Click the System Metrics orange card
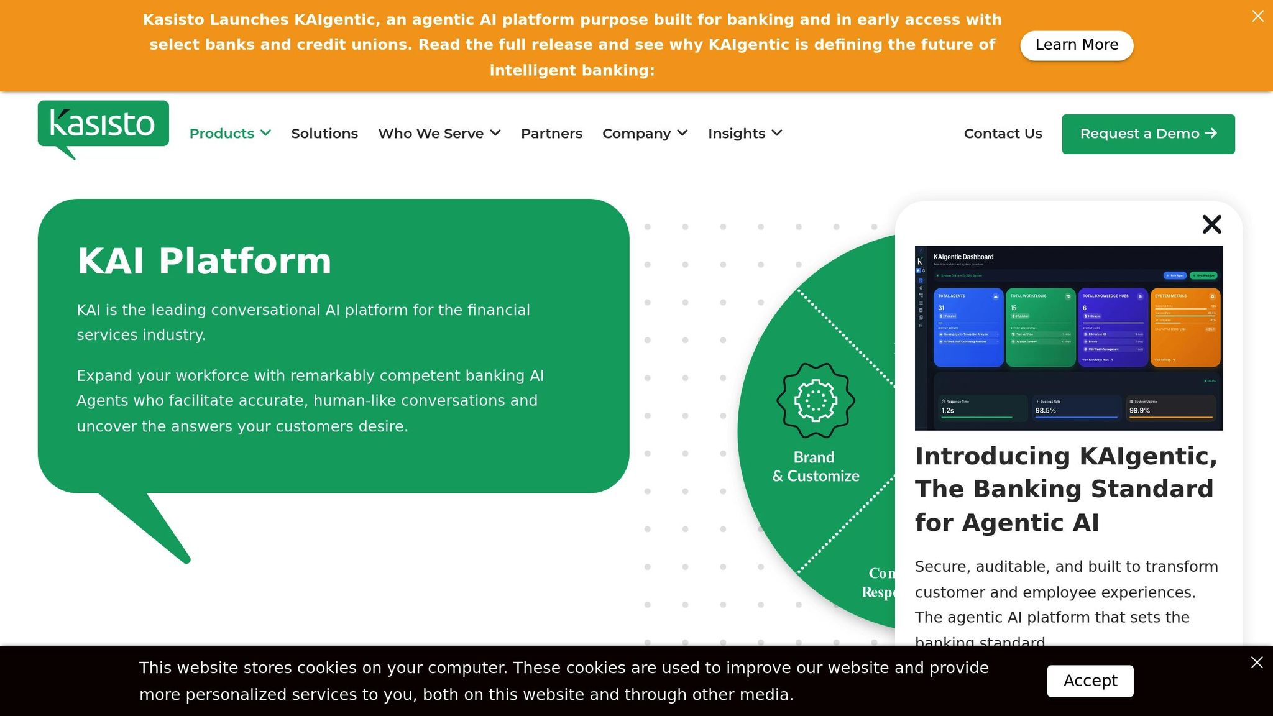1273x716 pixels. 1185,327
